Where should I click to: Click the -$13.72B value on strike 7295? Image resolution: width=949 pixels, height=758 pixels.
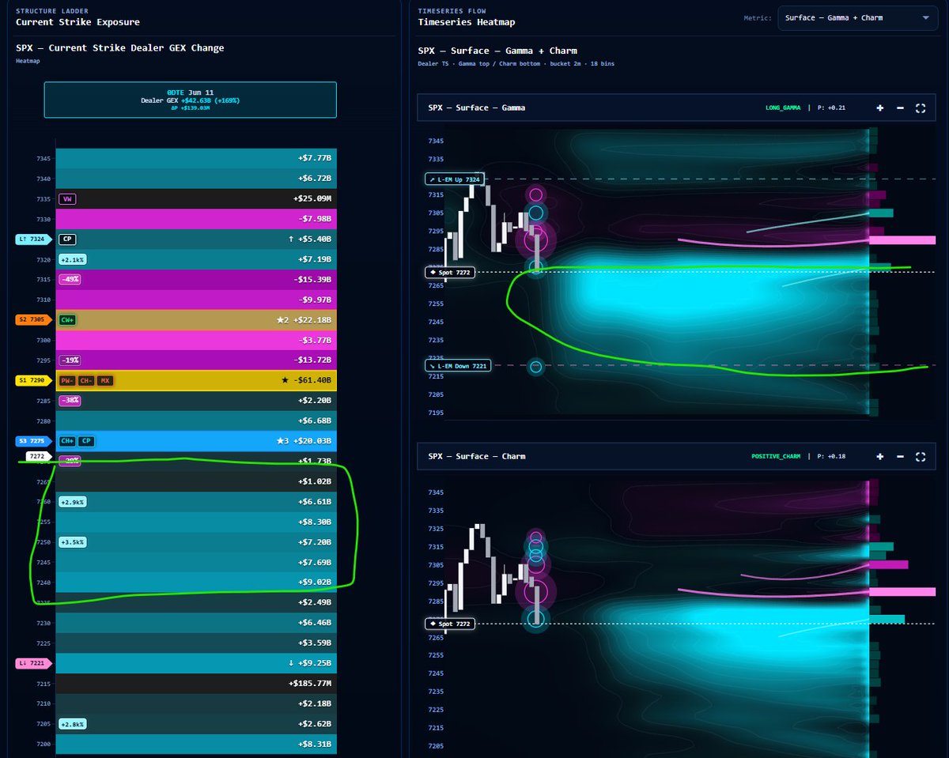pyautogui.click(x=311, y=360)
